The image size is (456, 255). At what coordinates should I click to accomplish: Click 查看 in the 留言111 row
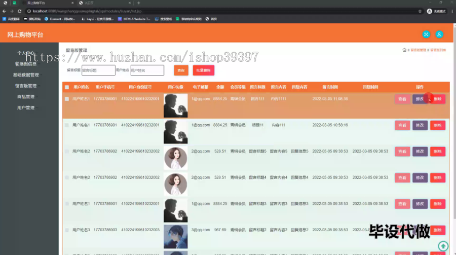[x=402, y=99]
